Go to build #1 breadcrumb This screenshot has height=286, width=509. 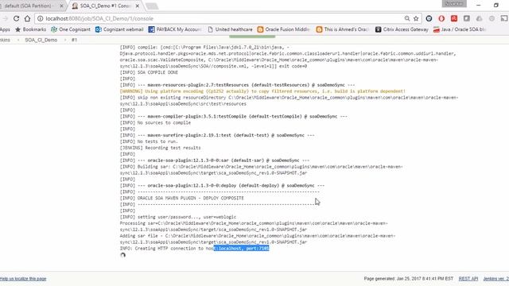(74, 40)
